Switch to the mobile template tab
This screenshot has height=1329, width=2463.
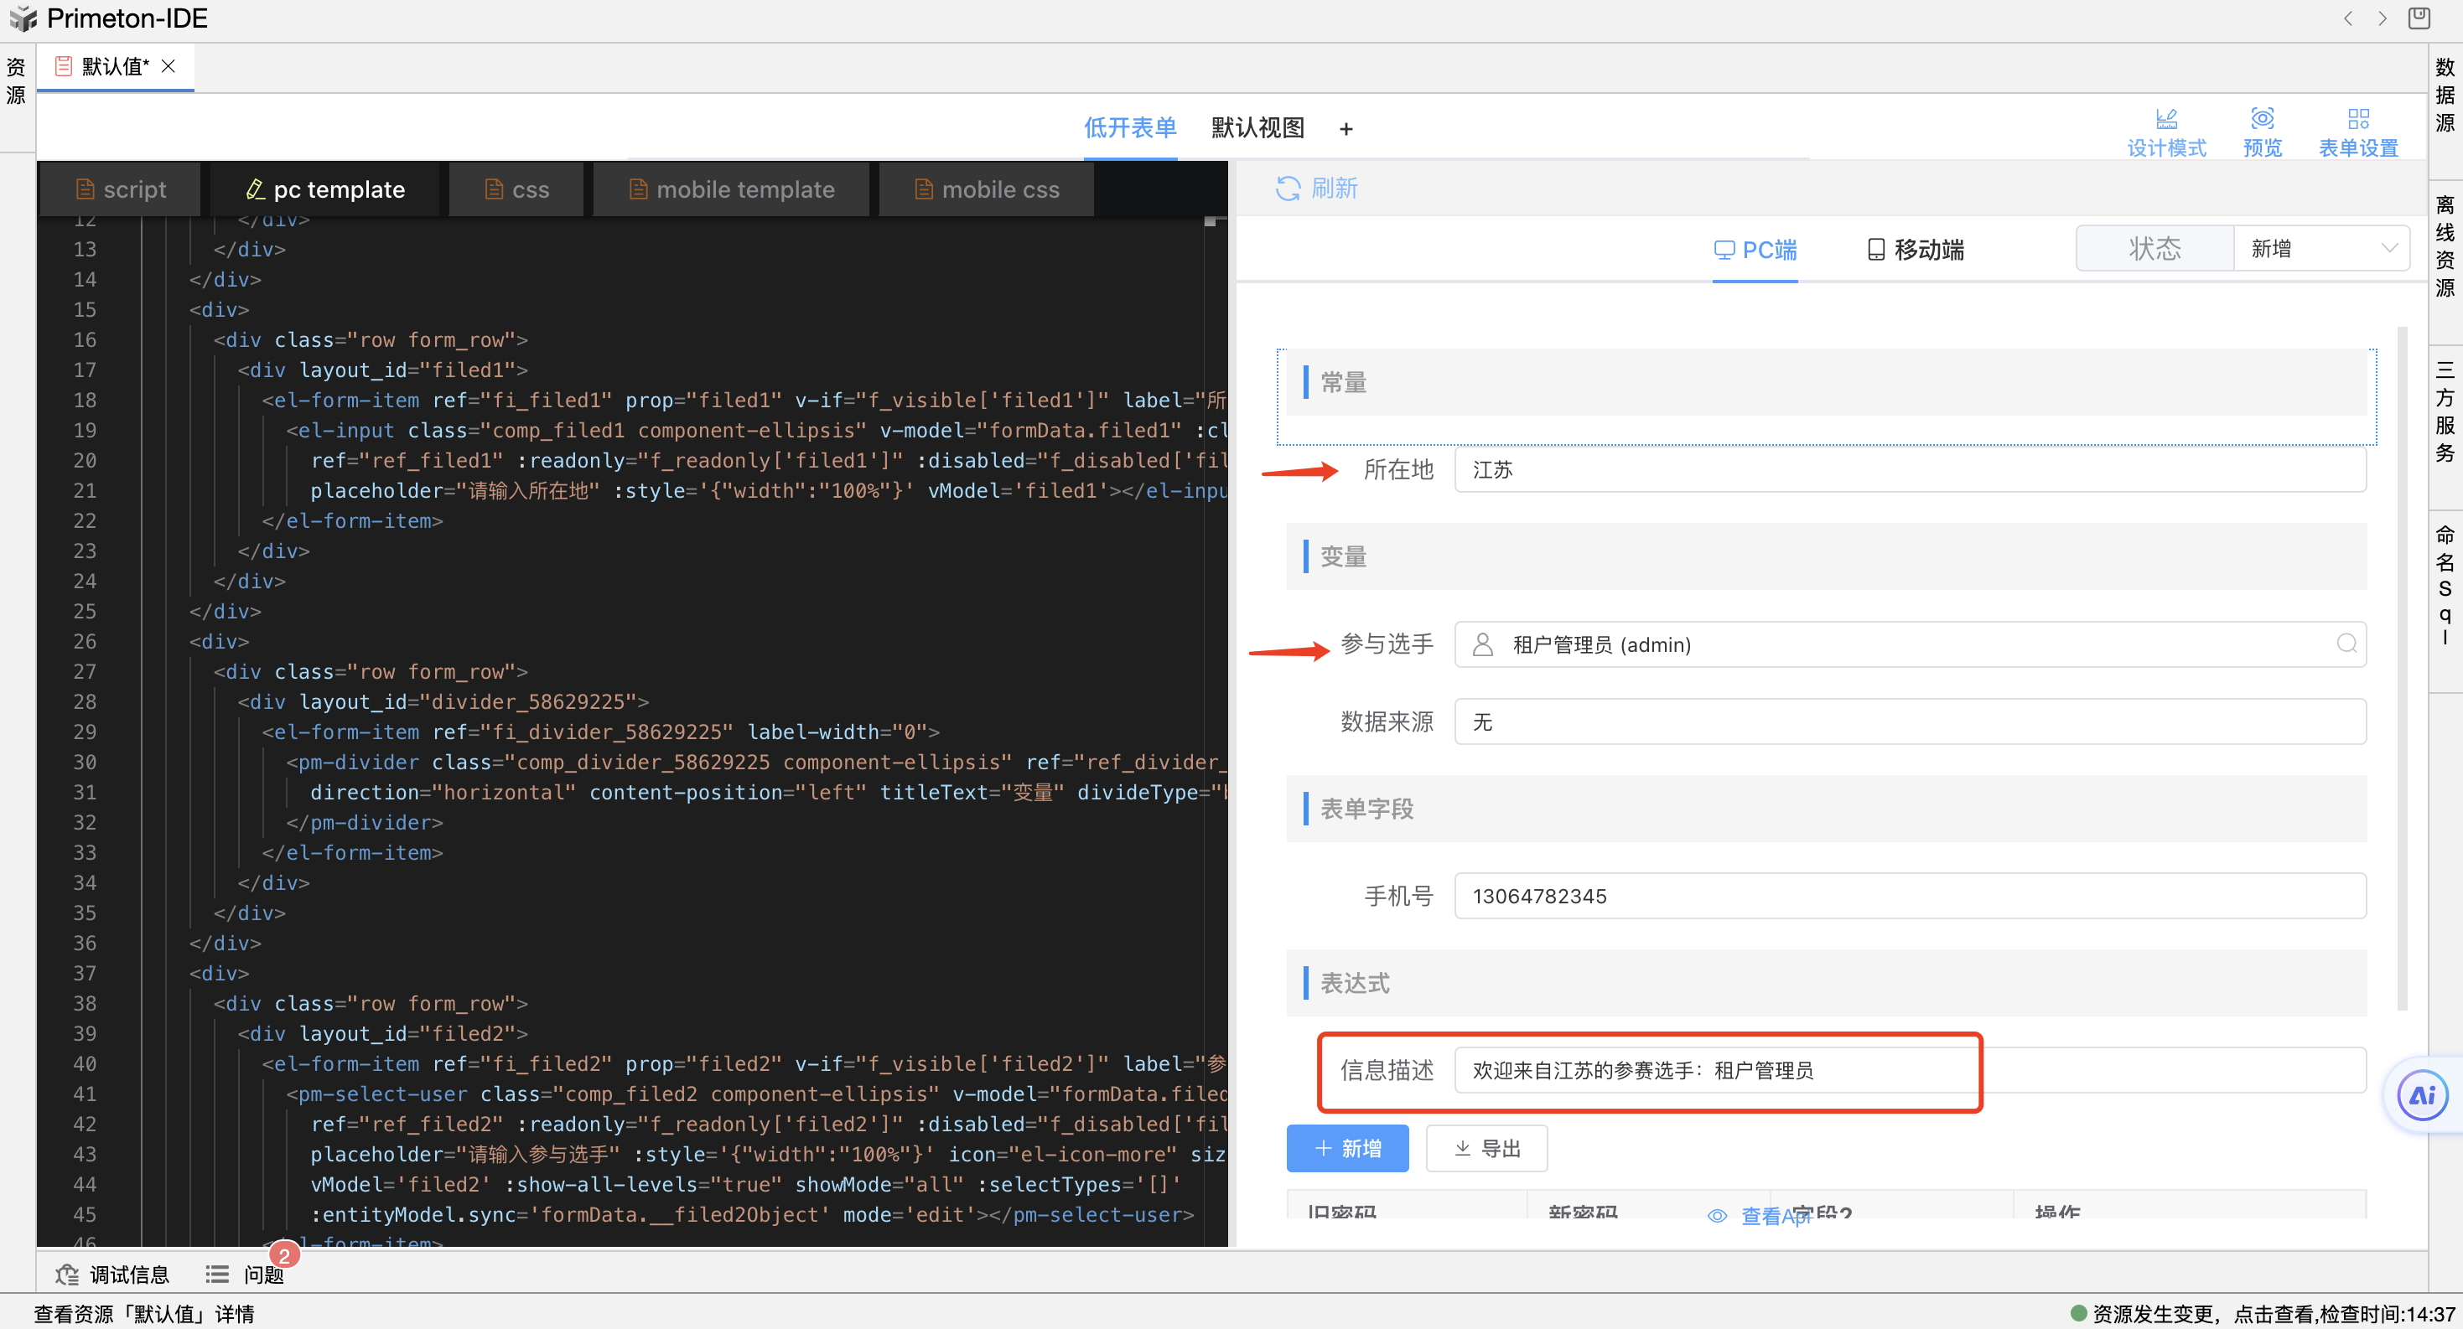click(x=732, y=189)
